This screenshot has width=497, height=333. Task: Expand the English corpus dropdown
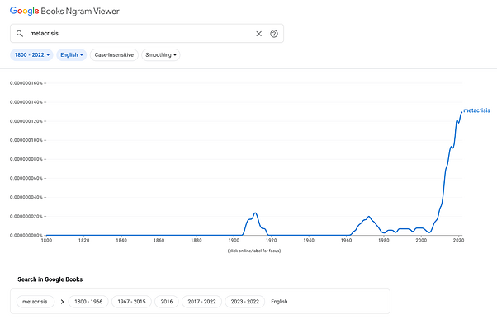(72, 55)
